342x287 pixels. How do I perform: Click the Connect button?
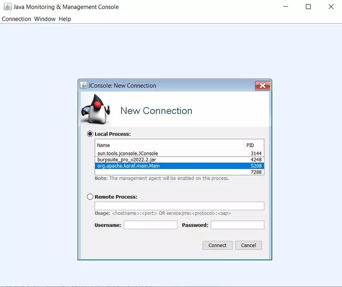point(218,245)
